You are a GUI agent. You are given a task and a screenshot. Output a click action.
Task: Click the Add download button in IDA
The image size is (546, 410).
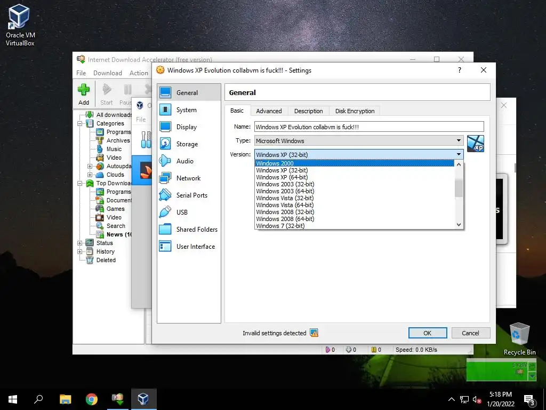[x=84, y=94]
